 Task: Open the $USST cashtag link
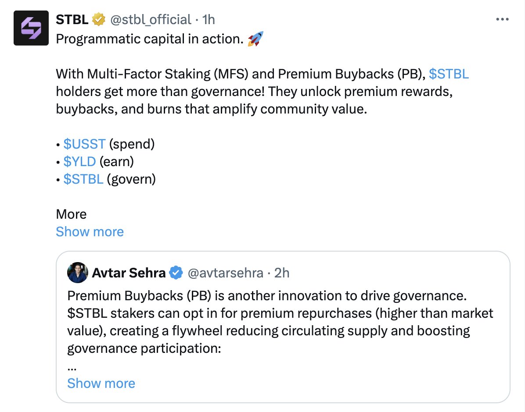tap(84, 144)
